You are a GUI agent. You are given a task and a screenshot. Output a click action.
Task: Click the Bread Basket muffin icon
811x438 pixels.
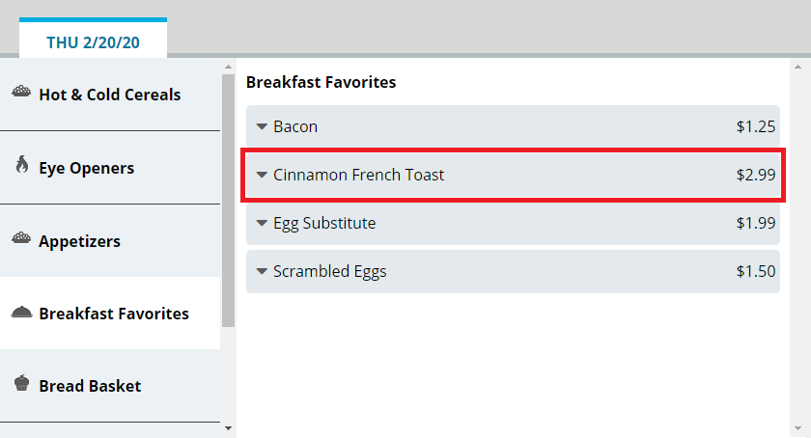tap(21, 384)
